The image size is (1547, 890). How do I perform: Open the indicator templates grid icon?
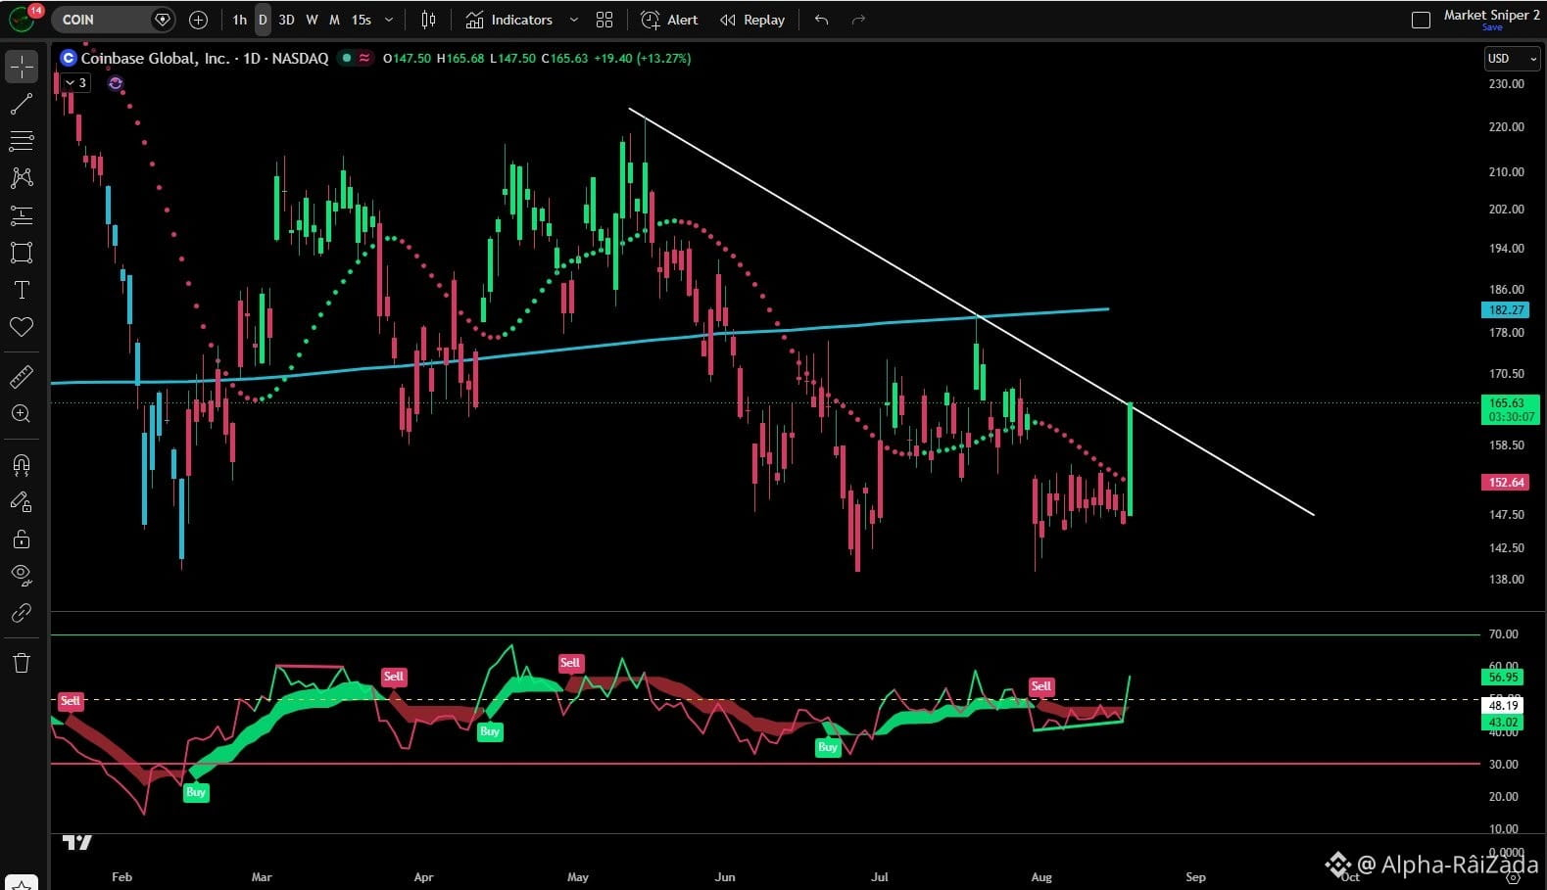tap(604, 20)
